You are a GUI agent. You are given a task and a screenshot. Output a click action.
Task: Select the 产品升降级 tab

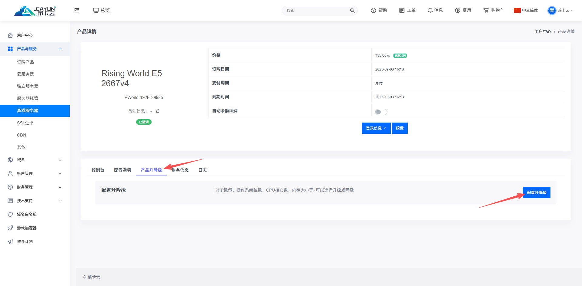(x=151, y=170)
